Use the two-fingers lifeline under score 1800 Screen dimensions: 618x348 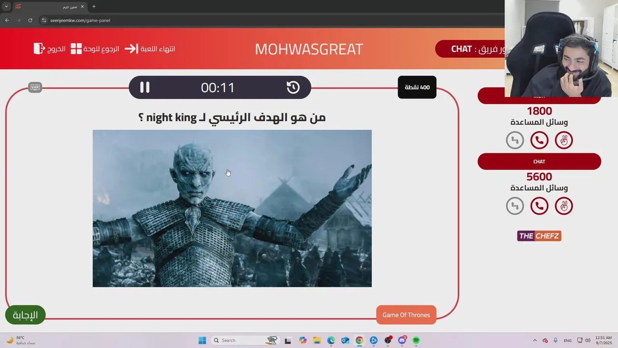564,140
